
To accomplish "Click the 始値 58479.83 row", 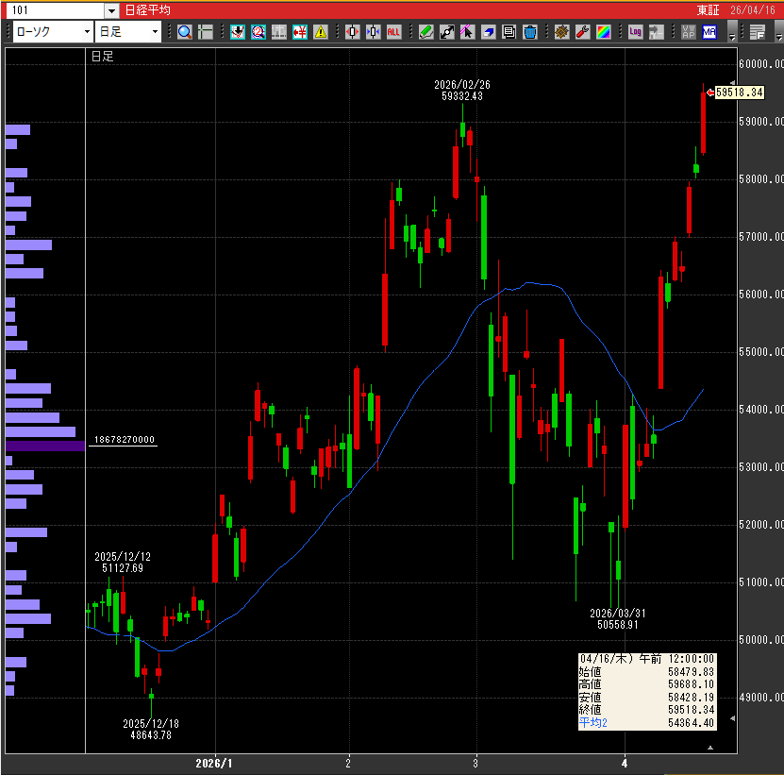I will [647, 671].
